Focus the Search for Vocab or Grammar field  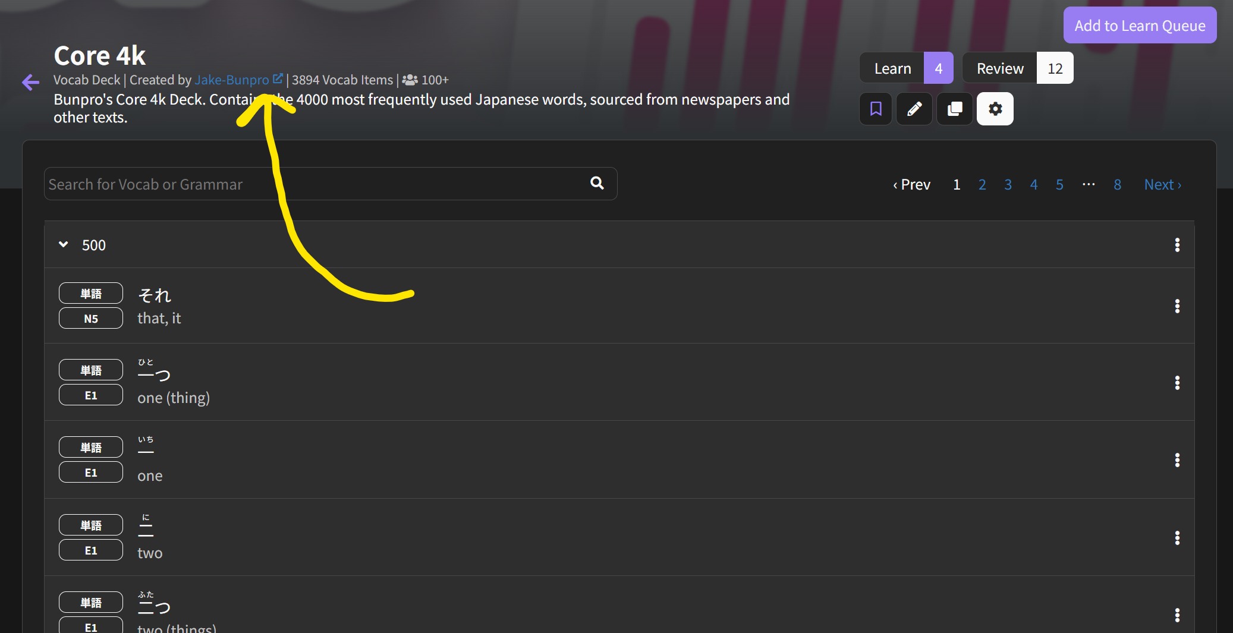point(331,184)
